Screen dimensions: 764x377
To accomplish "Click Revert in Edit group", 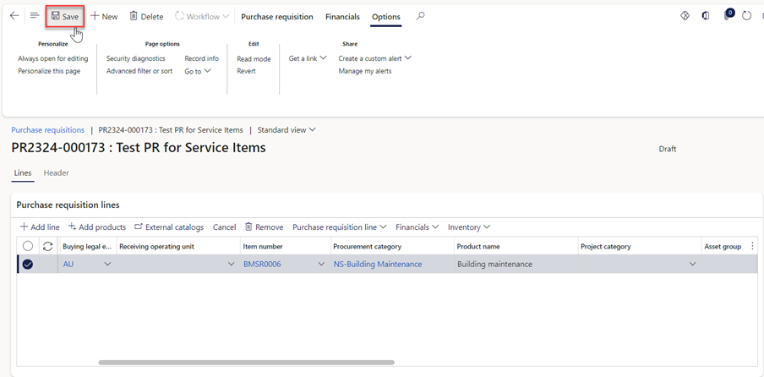I will coord(247,71).
